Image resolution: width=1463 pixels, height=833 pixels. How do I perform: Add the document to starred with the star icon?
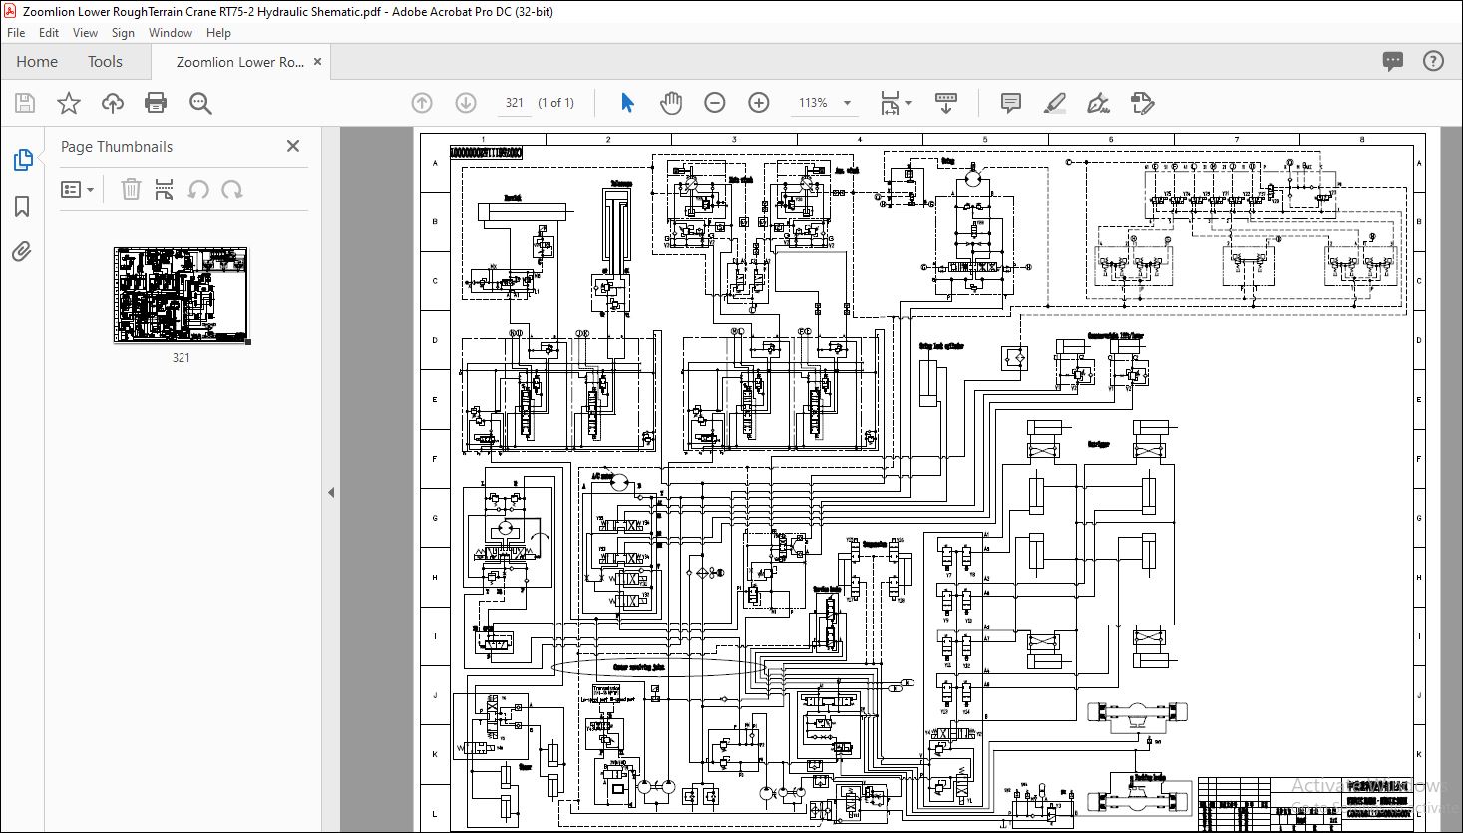tap(68, 103)
